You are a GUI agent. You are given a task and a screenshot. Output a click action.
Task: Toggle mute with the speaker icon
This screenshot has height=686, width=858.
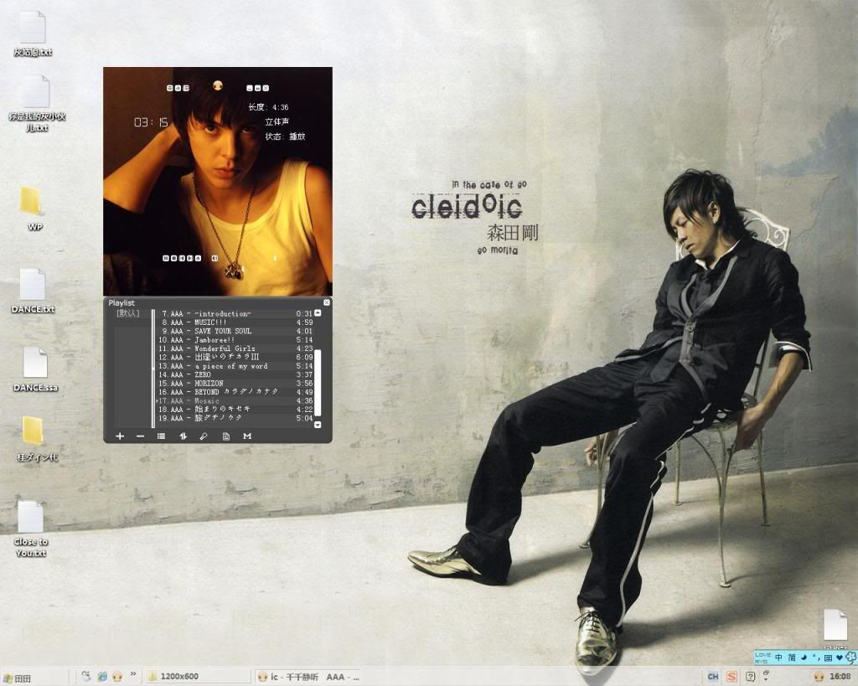[214, 258]
